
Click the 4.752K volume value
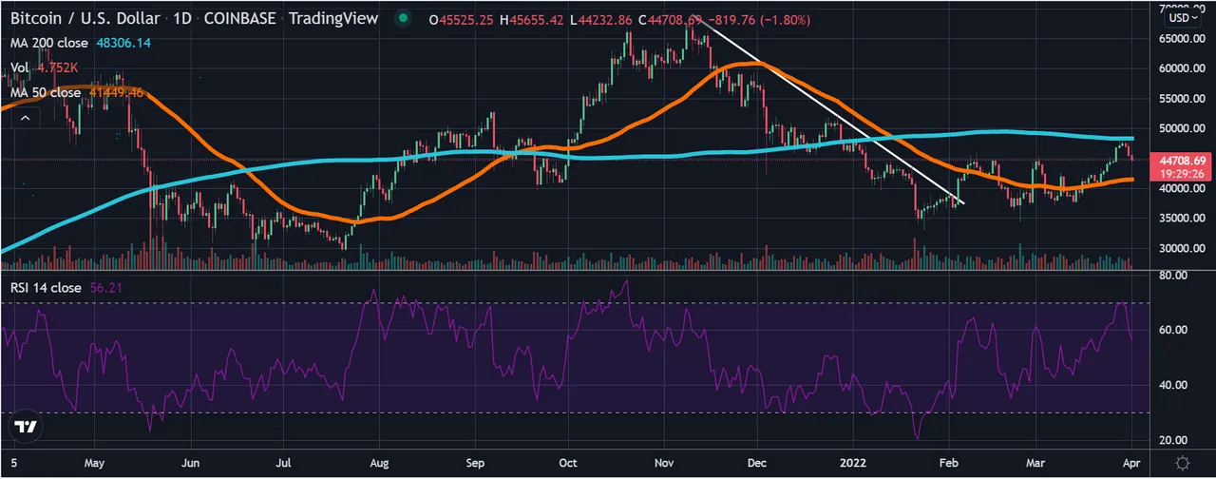coord(56,67)
